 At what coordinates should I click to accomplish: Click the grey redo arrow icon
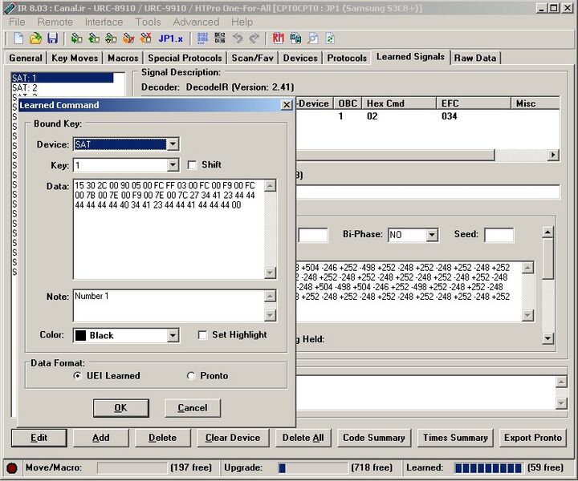click(x=254, y=38)
